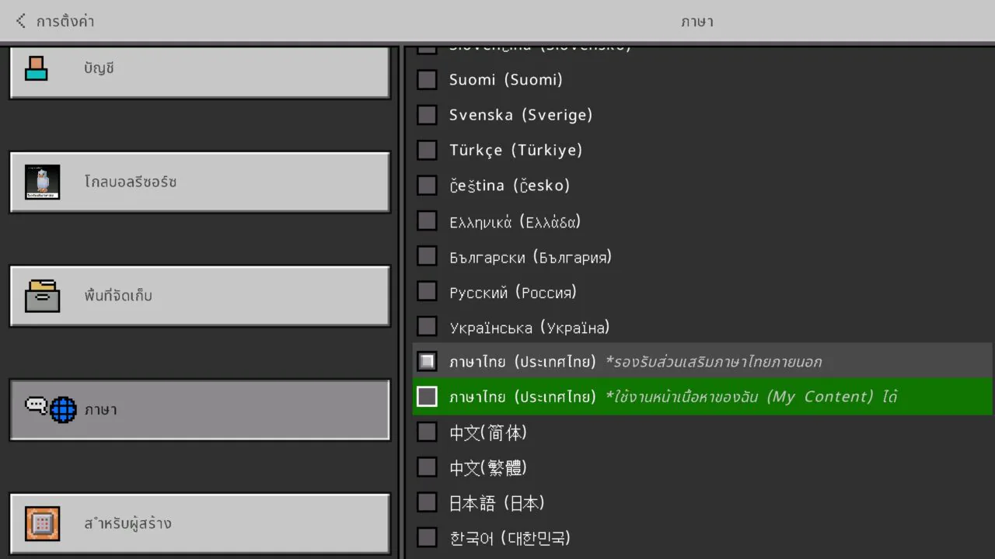Screen dimensions: 995x559
Task: Click the back chevron next to การตั้งค่า
Action: (x=19, y=21)
